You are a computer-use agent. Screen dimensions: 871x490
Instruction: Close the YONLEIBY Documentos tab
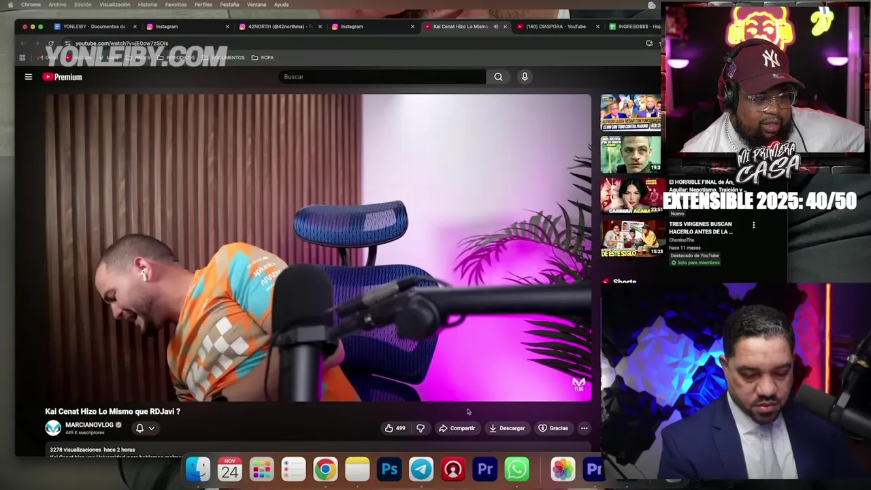(135, 27)
